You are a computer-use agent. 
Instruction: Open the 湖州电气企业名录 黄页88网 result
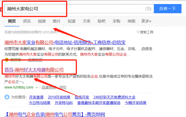tap(55, 115)
